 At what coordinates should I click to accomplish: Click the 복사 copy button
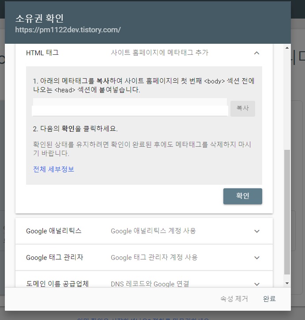(x=243, y=109)
